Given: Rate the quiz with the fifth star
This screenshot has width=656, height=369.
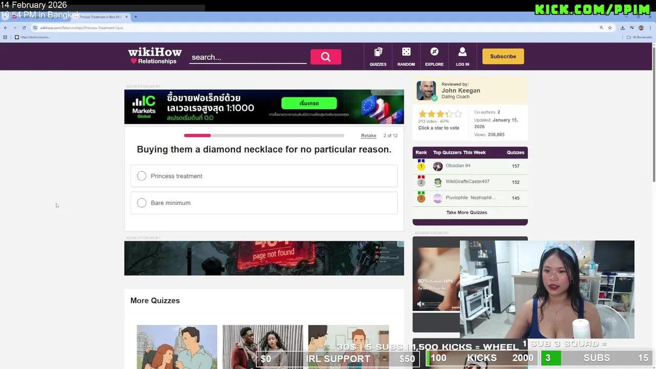Looking at the screenshot, I should click(x=458, y=114).
